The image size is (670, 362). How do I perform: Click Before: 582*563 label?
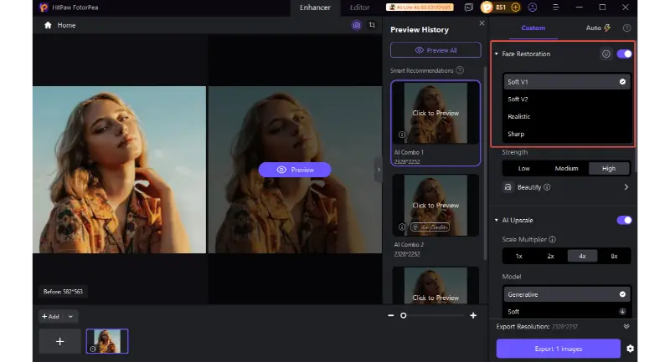point(63,292)
